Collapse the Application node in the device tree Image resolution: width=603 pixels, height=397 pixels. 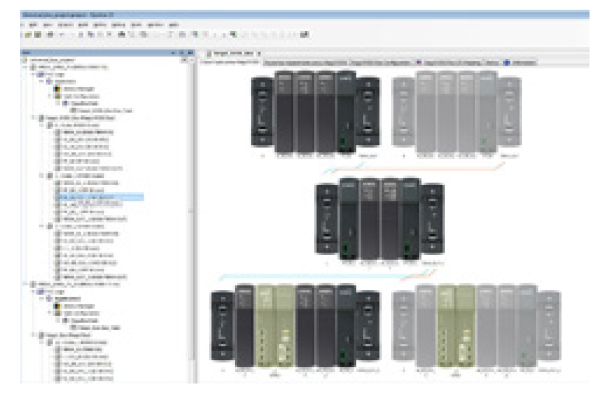point(40,81)
